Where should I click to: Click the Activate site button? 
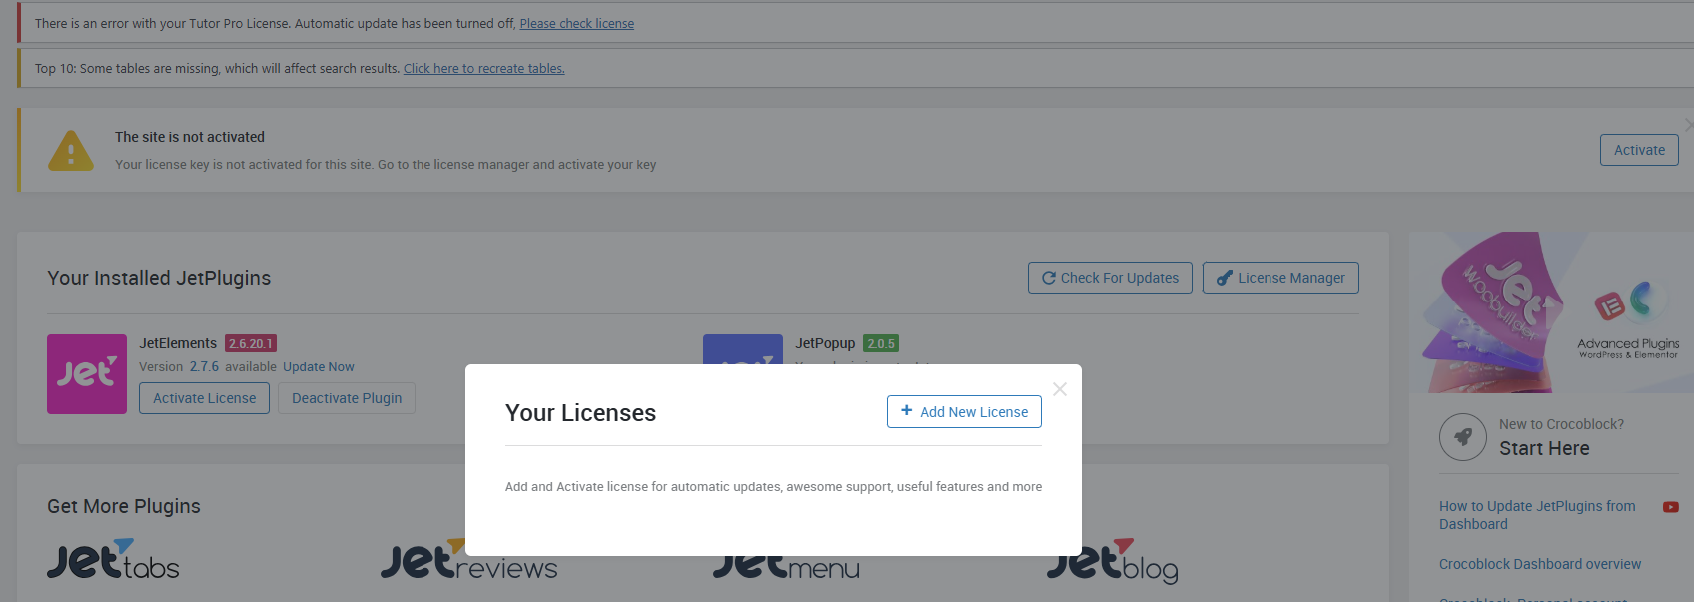(1639, 150)
